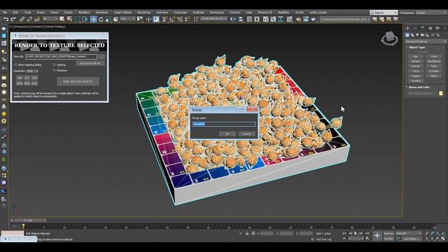Enable the Lighting checkbox
Screen dimensions: 448x252
(55, 65)
